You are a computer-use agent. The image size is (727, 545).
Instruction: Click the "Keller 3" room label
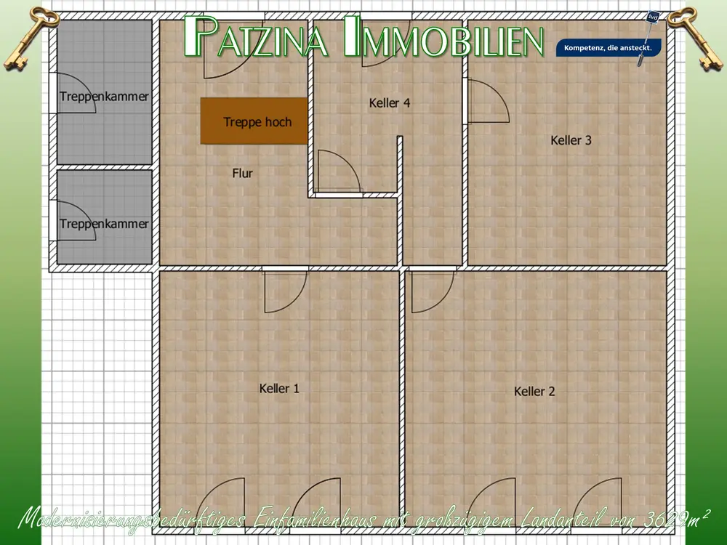click(x=571, y=140)
